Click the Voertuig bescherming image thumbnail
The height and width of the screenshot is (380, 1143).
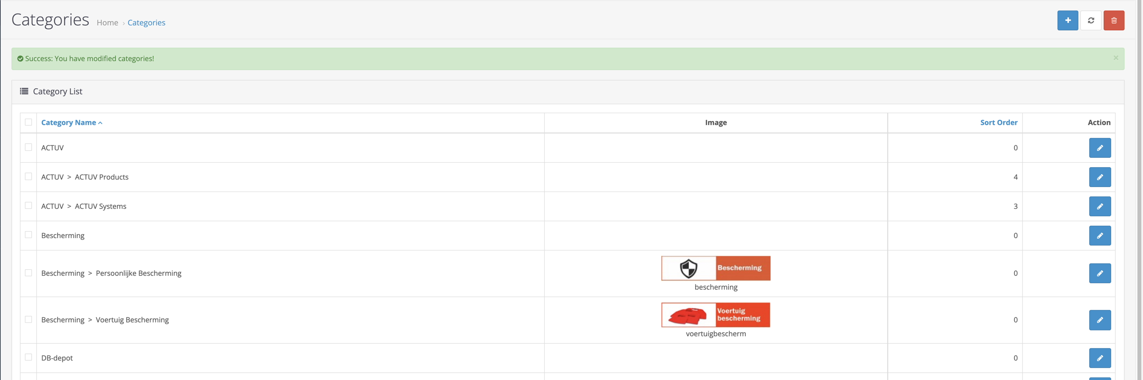(715, 315)
